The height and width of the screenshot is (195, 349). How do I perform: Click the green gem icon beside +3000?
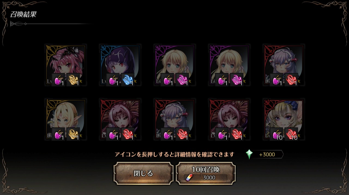[x=249, y=154]
